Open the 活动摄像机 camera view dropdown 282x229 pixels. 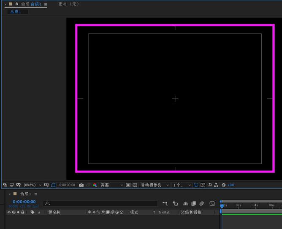pyautogui.click(x=155, y=185)
